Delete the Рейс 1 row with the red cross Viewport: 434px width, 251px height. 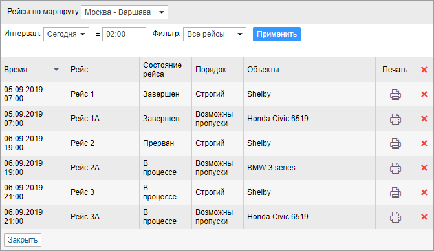point(424,94)
